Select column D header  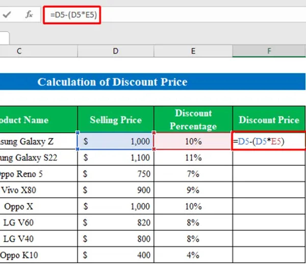[x=116, y=51]
